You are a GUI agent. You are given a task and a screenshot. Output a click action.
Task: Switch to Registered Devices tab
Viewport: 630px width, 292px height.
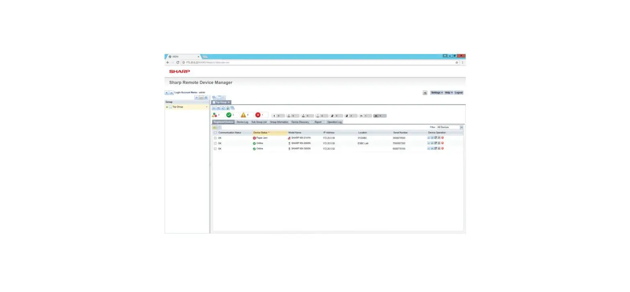[223, 122]
